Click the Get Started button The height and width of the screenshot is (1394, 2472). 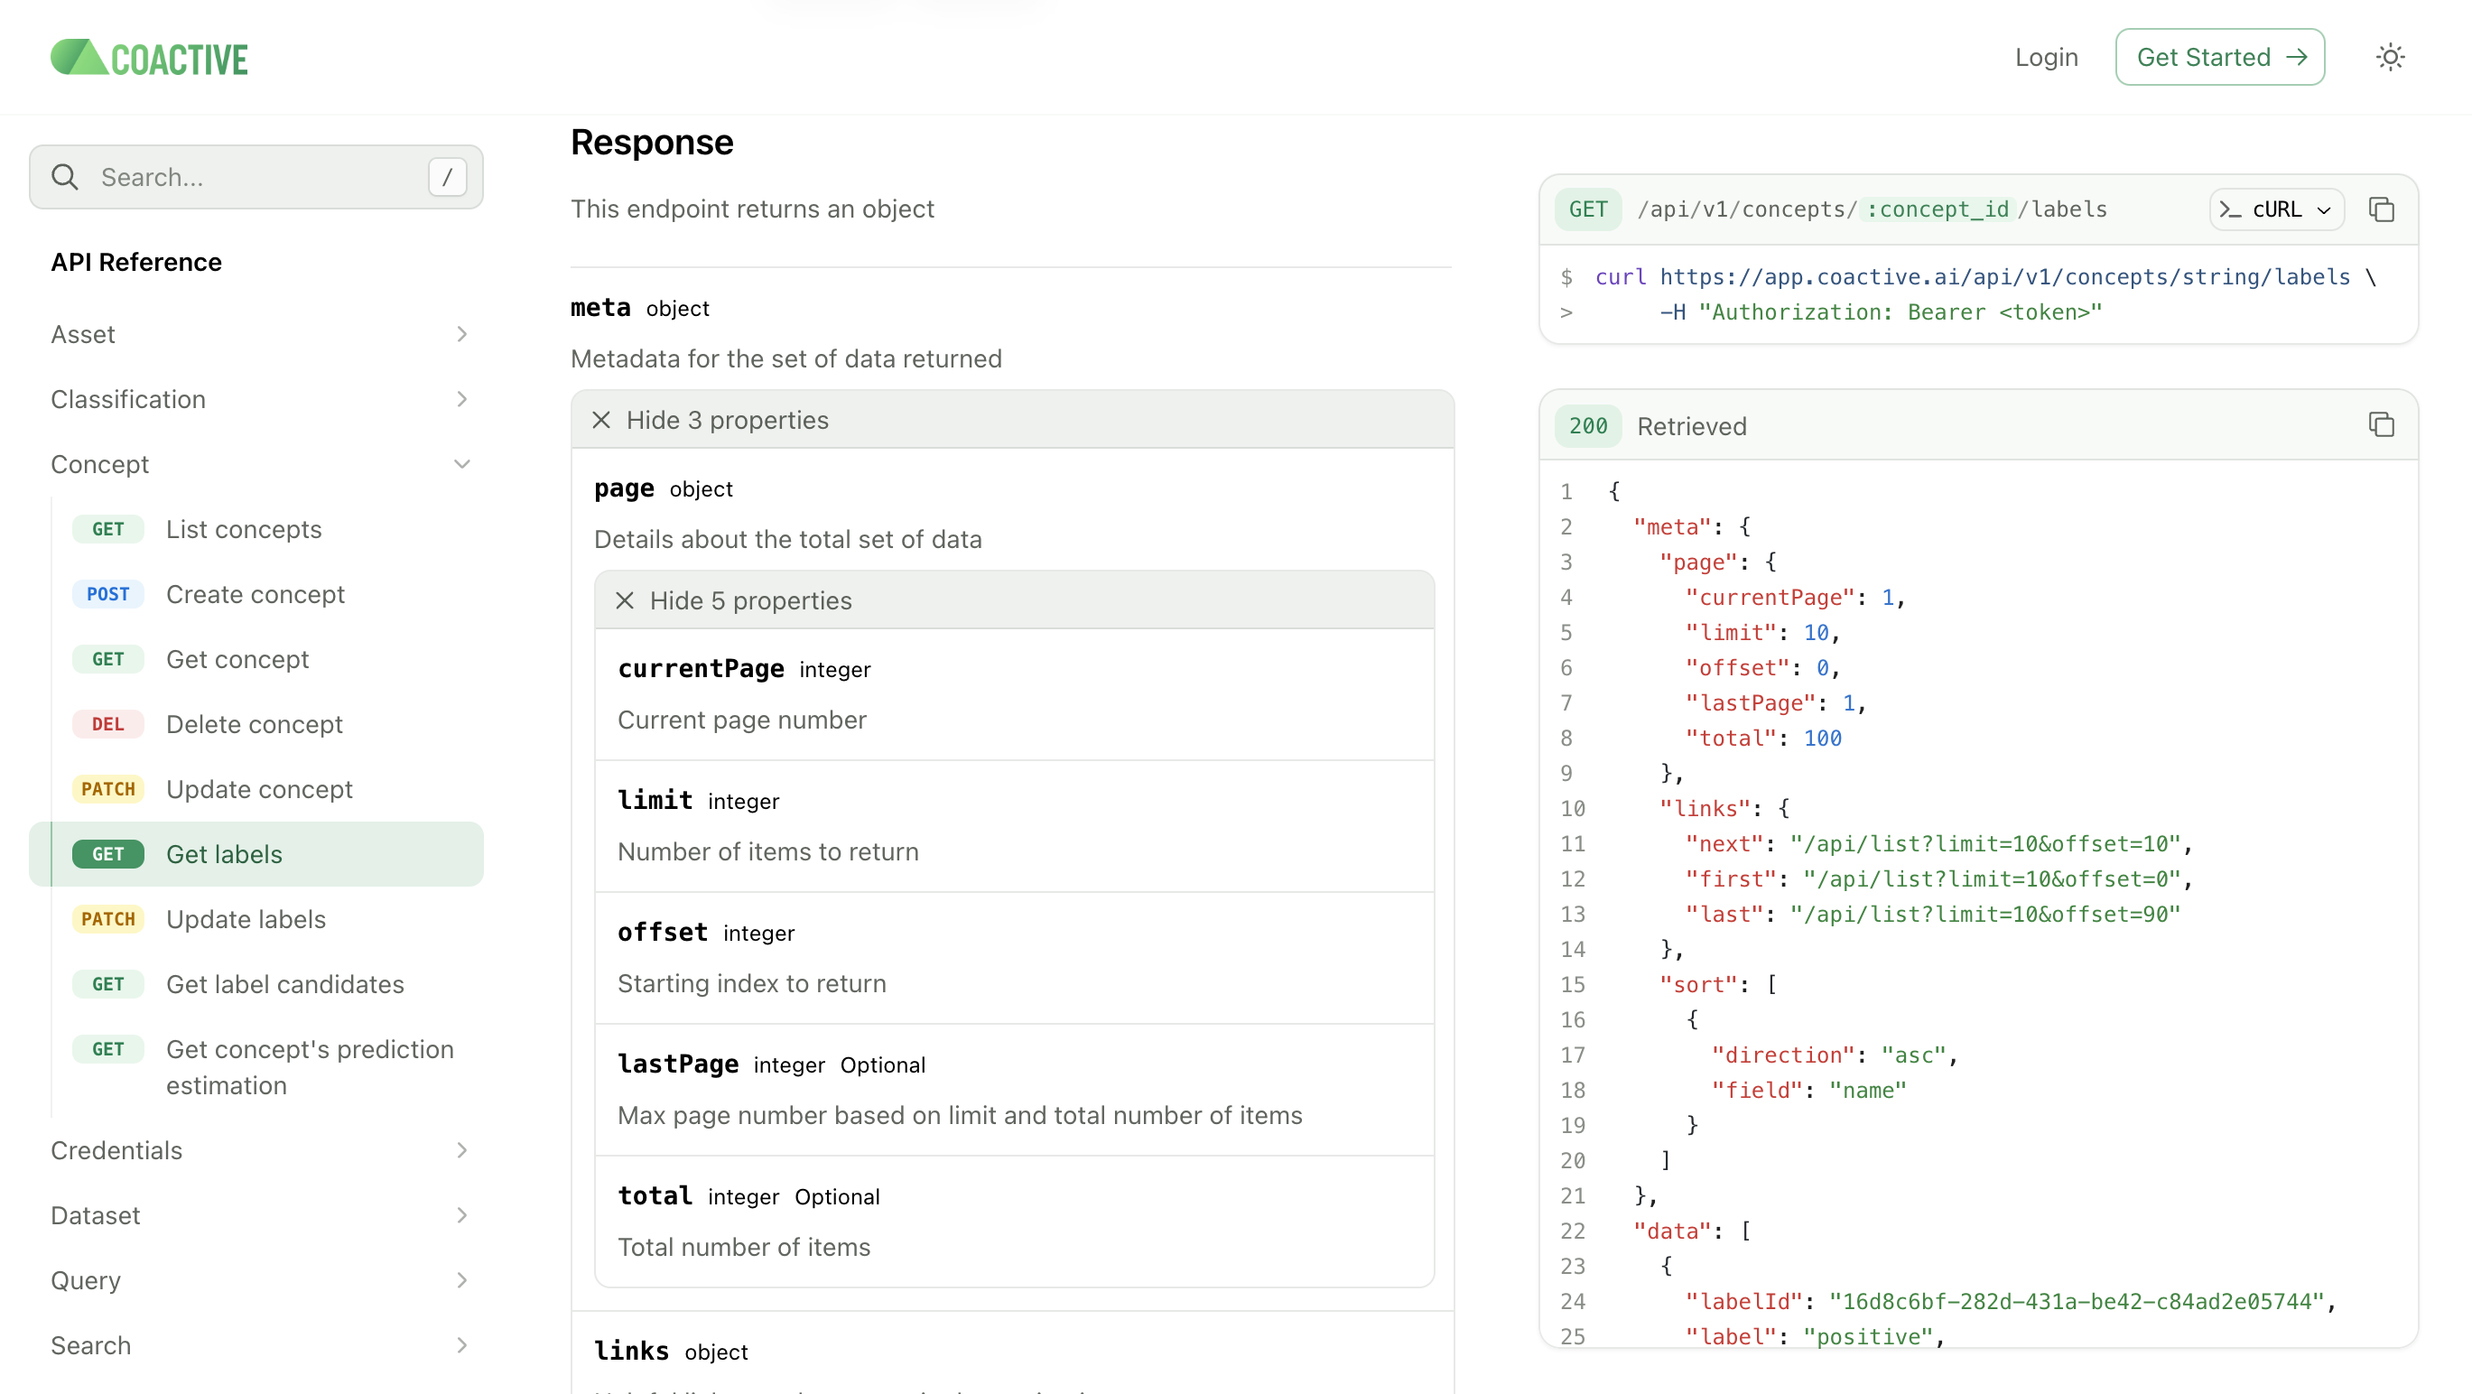(2219, 58)
